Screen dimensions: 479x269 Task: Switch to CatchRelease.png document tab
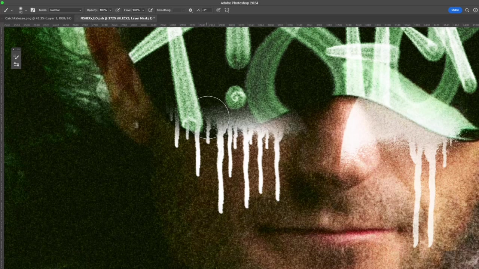point(38,18)
